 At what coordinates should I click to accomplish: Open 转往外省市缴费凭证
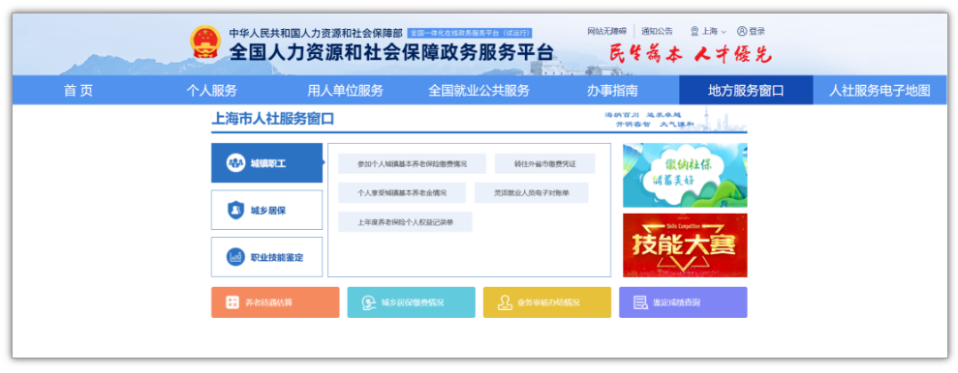[545, 163]
